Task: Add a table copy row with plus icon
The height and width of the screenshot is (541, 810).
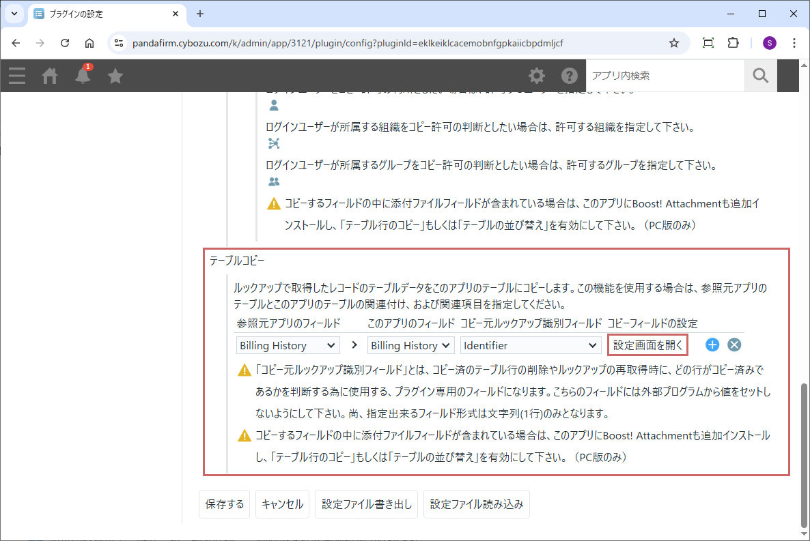Action: pos(712,345)
